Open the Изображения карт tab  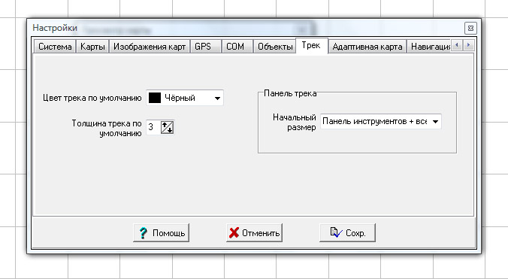point(150,47)
